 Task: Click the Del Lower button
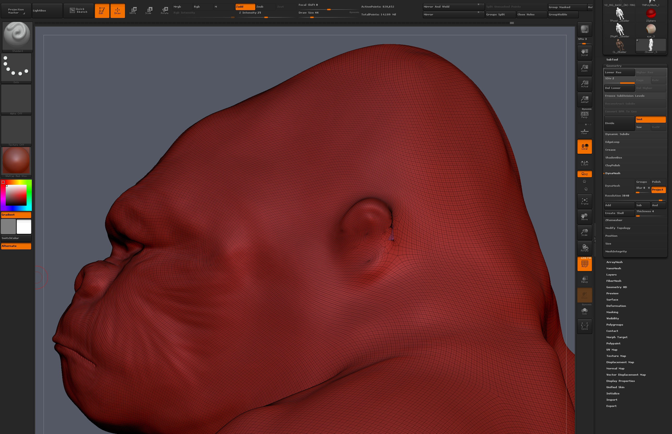pyautogui.click(x=619, y=88)
